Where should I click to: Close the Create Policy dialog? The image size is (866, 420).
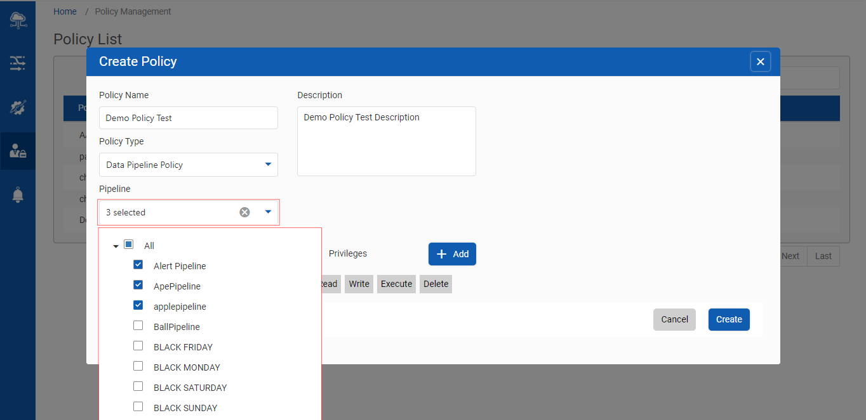pos(760,61)
